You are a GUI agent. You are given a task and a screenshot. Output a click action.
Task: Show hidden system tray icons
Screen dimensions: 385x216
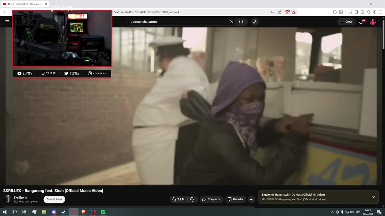coord(332,212)
